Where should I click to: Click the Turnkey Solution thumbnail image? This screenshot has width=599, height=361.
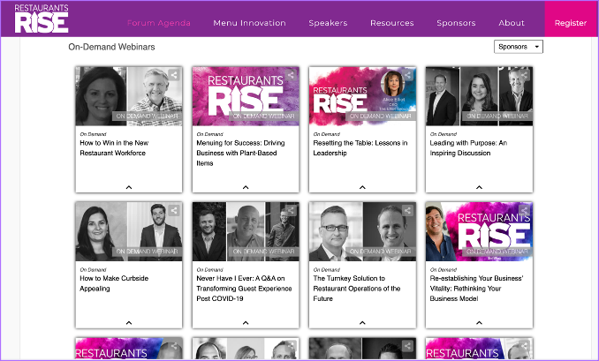[x=362, y=231]
